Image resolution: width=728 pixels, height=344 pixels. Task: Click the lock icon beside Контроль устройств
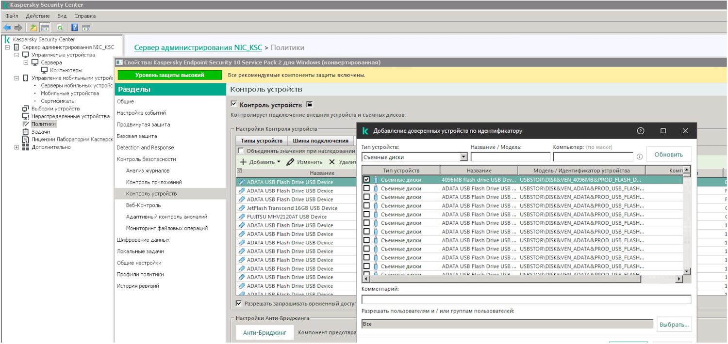click(x=310, y=104)
